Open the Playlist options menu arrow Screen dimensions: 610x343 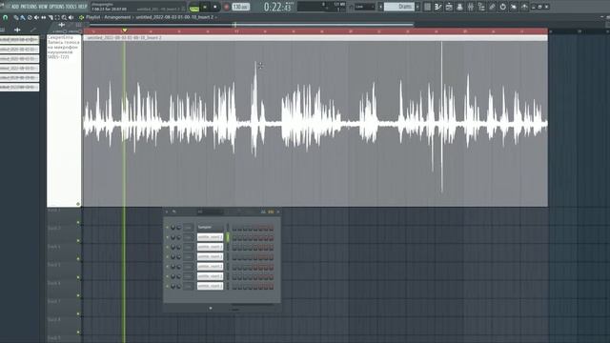click(x=81, y=17)
